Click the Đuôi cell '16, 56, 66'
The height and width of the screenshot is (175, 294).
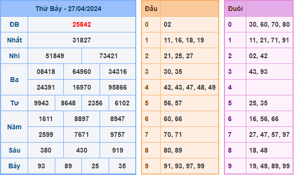coord(269,119)
